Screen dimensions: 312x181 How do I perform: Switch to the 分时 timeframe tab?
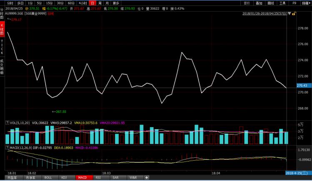click(x=10, y=3)
